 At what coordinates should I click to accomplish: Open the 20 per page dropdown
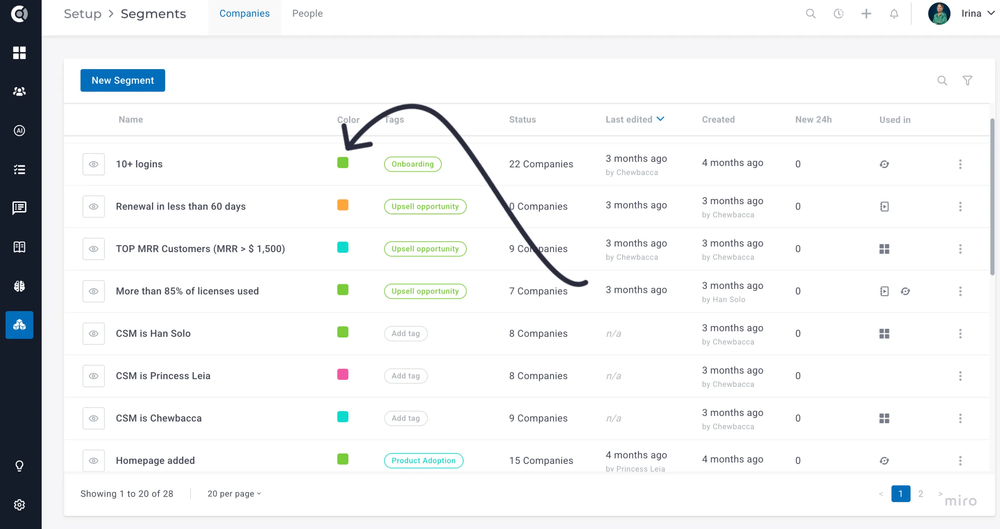pyautogui.click(x=234, y=493)
